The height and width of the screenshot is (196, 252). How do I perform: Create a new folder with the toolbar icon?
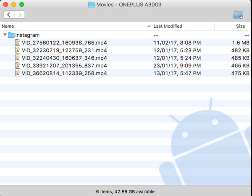(238, 15)
